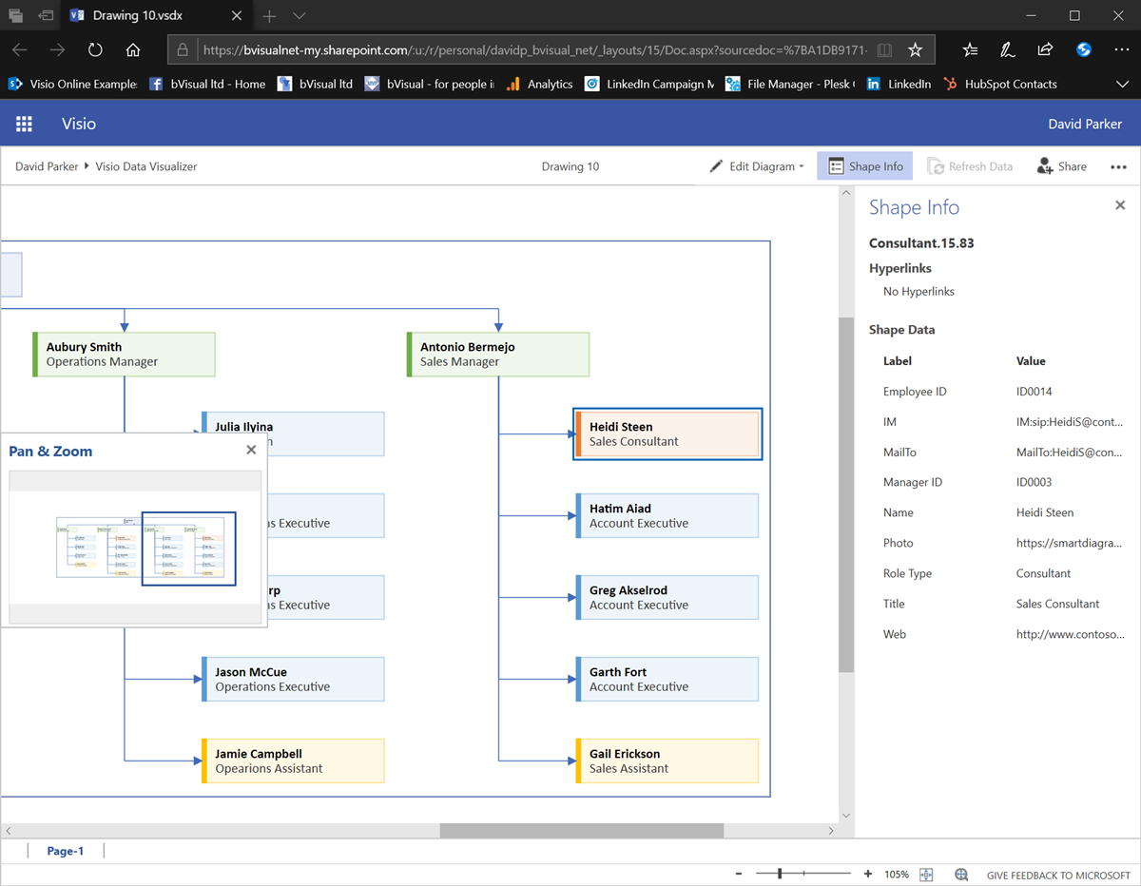Click the GIVE FEEDBACK TO MICROSOFT link

(x=1058, y=875)
